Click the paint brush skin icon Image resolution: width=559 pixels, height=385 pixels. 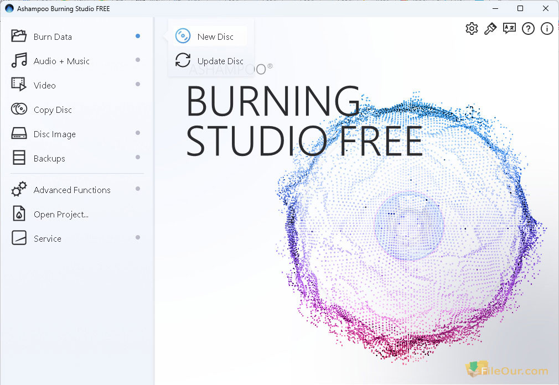[490, 29]
